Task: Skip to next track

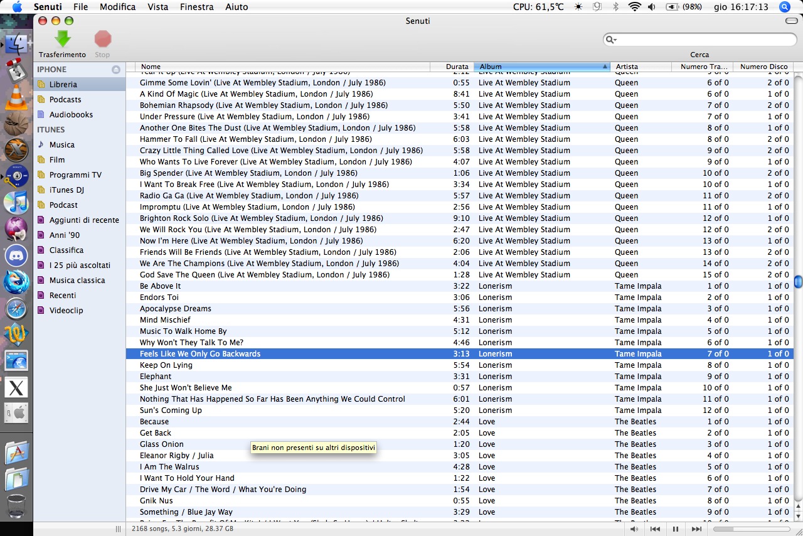Action: [x=696, y=529]
